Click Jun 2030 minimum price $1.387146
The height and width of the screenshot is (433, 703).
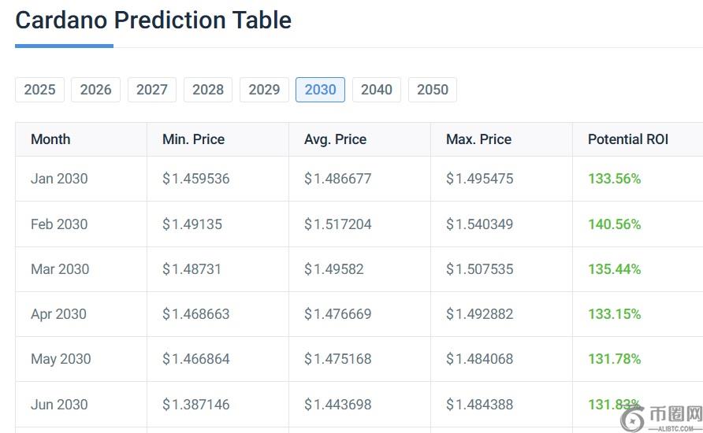tap(195, 405)
